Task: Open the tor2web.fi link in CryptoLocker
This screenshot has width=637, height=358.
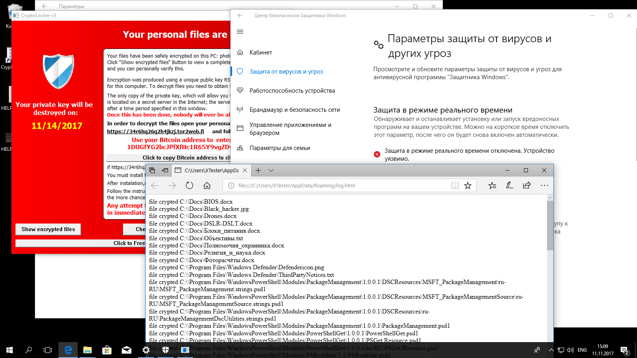Action: 156,131
